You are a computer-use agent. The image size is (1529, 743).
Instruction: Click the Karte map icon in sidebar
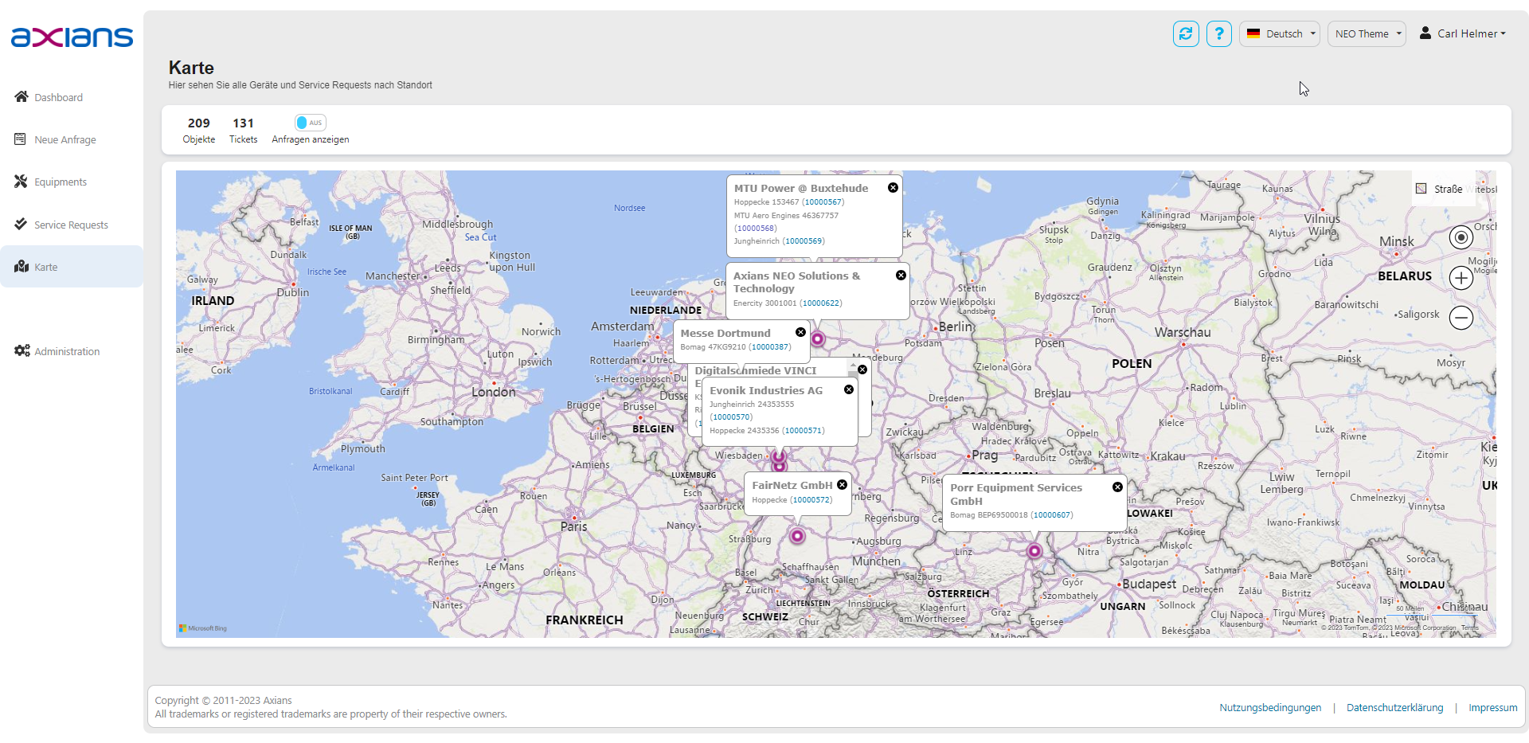coord(22,266)
